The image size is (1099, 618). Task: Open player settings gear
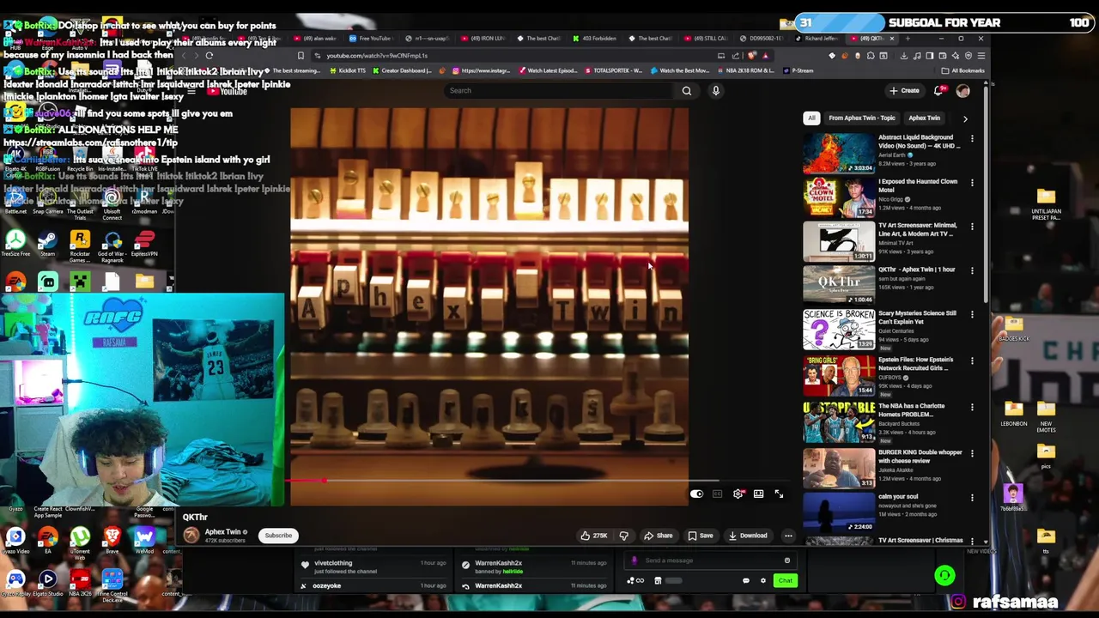tap(738, 494)
